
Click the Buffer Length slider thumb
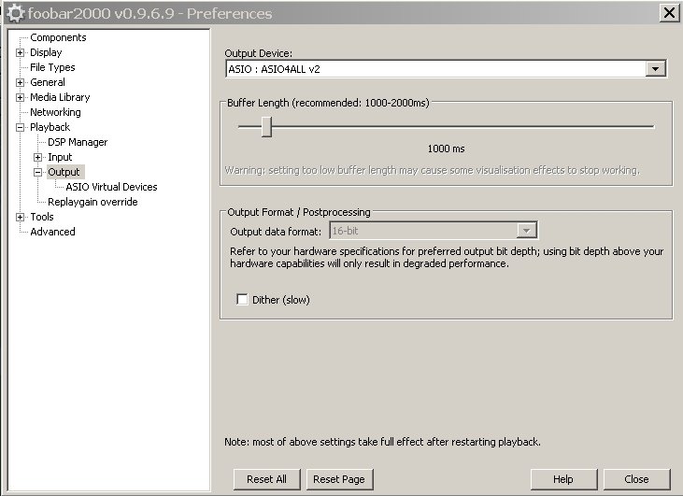pos(267,127)
